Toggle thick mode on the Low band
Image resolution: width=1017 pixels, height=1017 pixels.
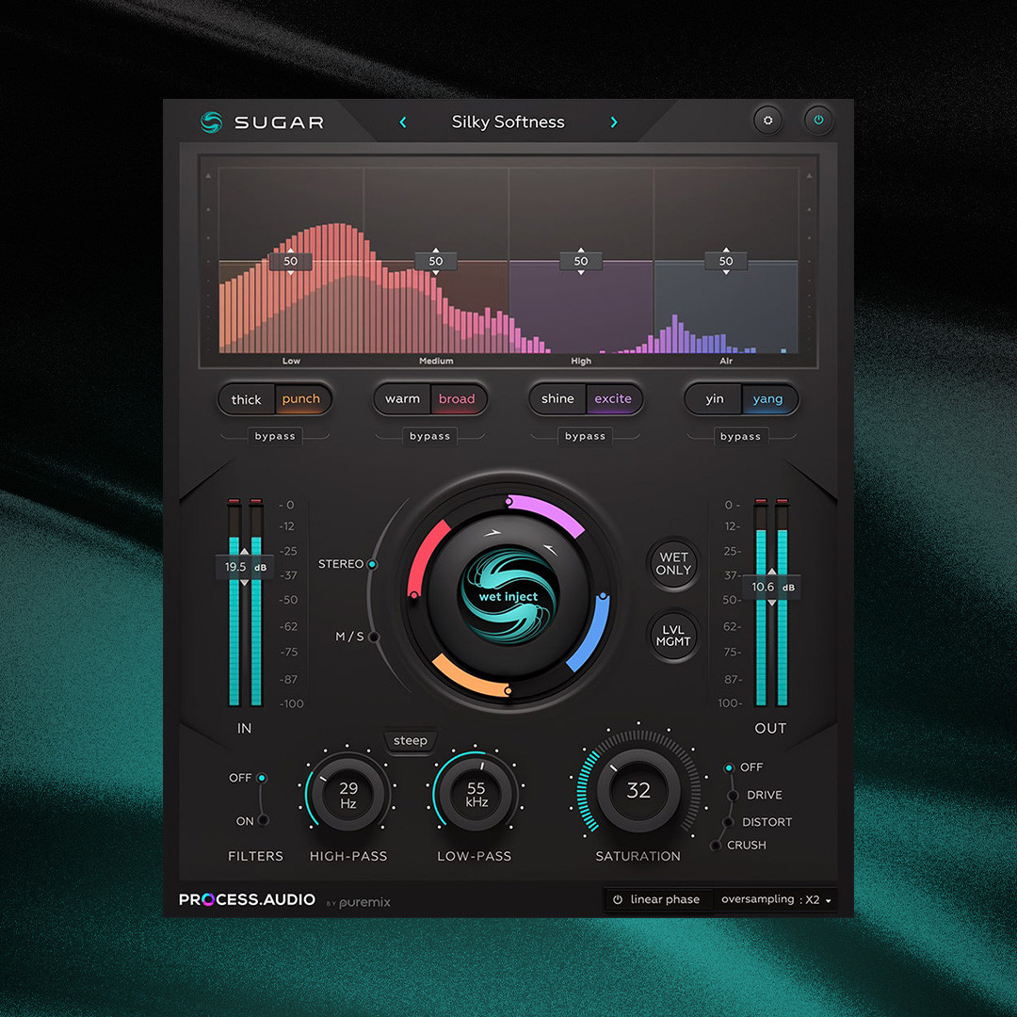pyautogui.click(x=246, y=399)
